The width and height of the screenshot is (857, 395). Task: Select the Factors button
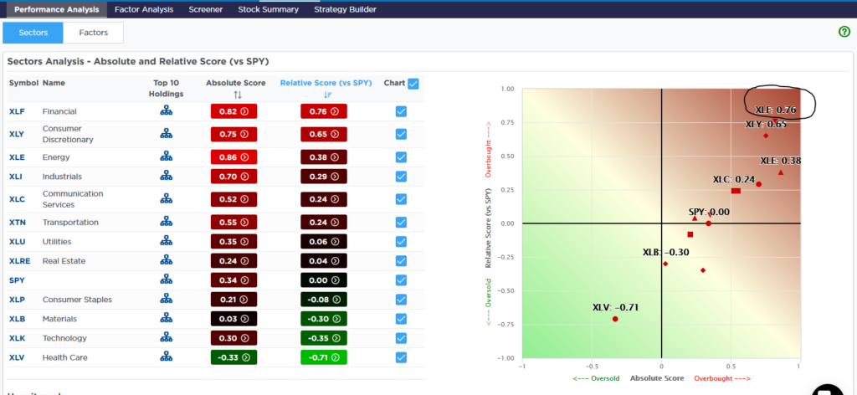(93, 33)
